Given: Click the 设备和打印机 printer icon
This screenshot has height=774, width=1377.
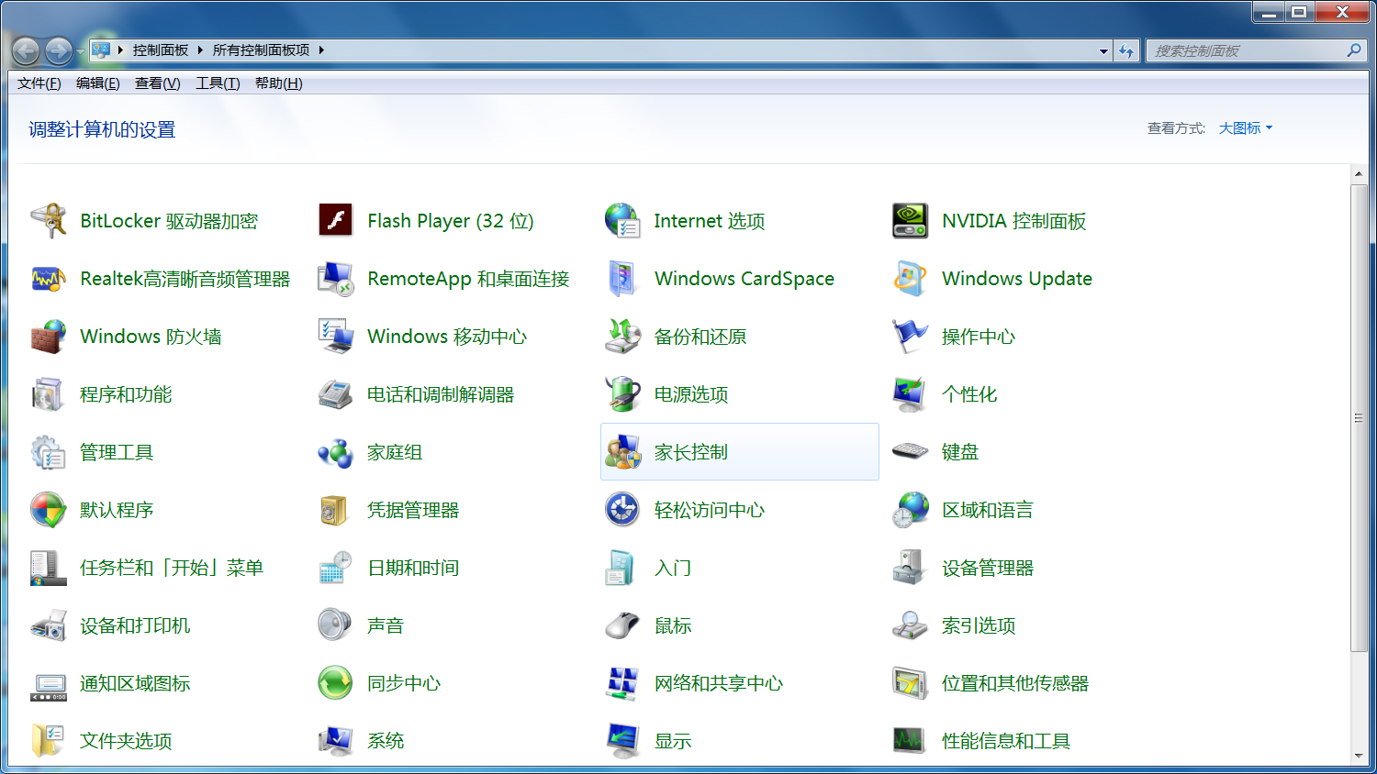Looking at the screenshot, I should (x=48, y=625).
